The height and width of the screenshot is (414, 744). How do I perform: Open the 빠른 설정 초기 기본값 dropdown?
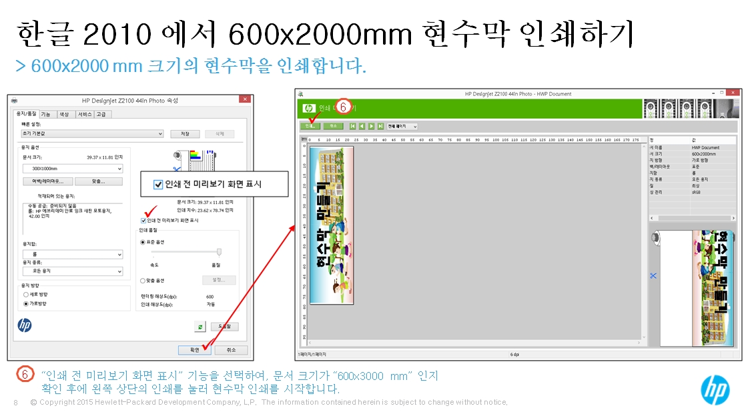coord(93,134)
